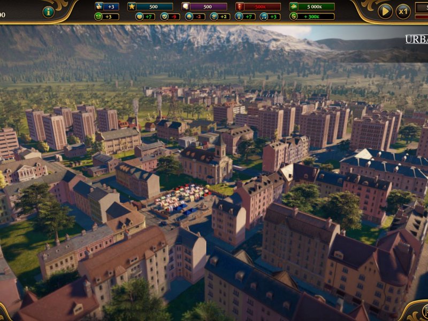Viewport: 428px width, 321px height.
Task: Change game speed with x1 button
Action: [403, 11]
